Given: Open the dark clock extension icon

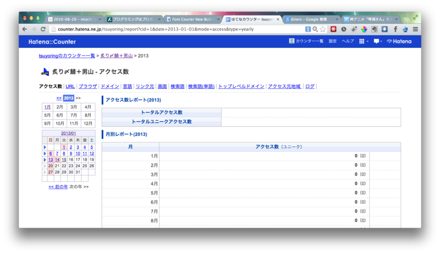Looking at the screenshot, I should (x=344, y=29).
